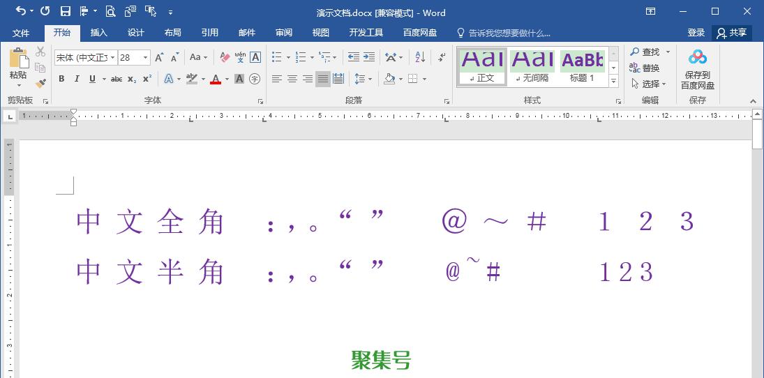The width and height of the screenshot is (764, 378).
Task: Click the Sort (A-Z) icon
Action: 420,57
